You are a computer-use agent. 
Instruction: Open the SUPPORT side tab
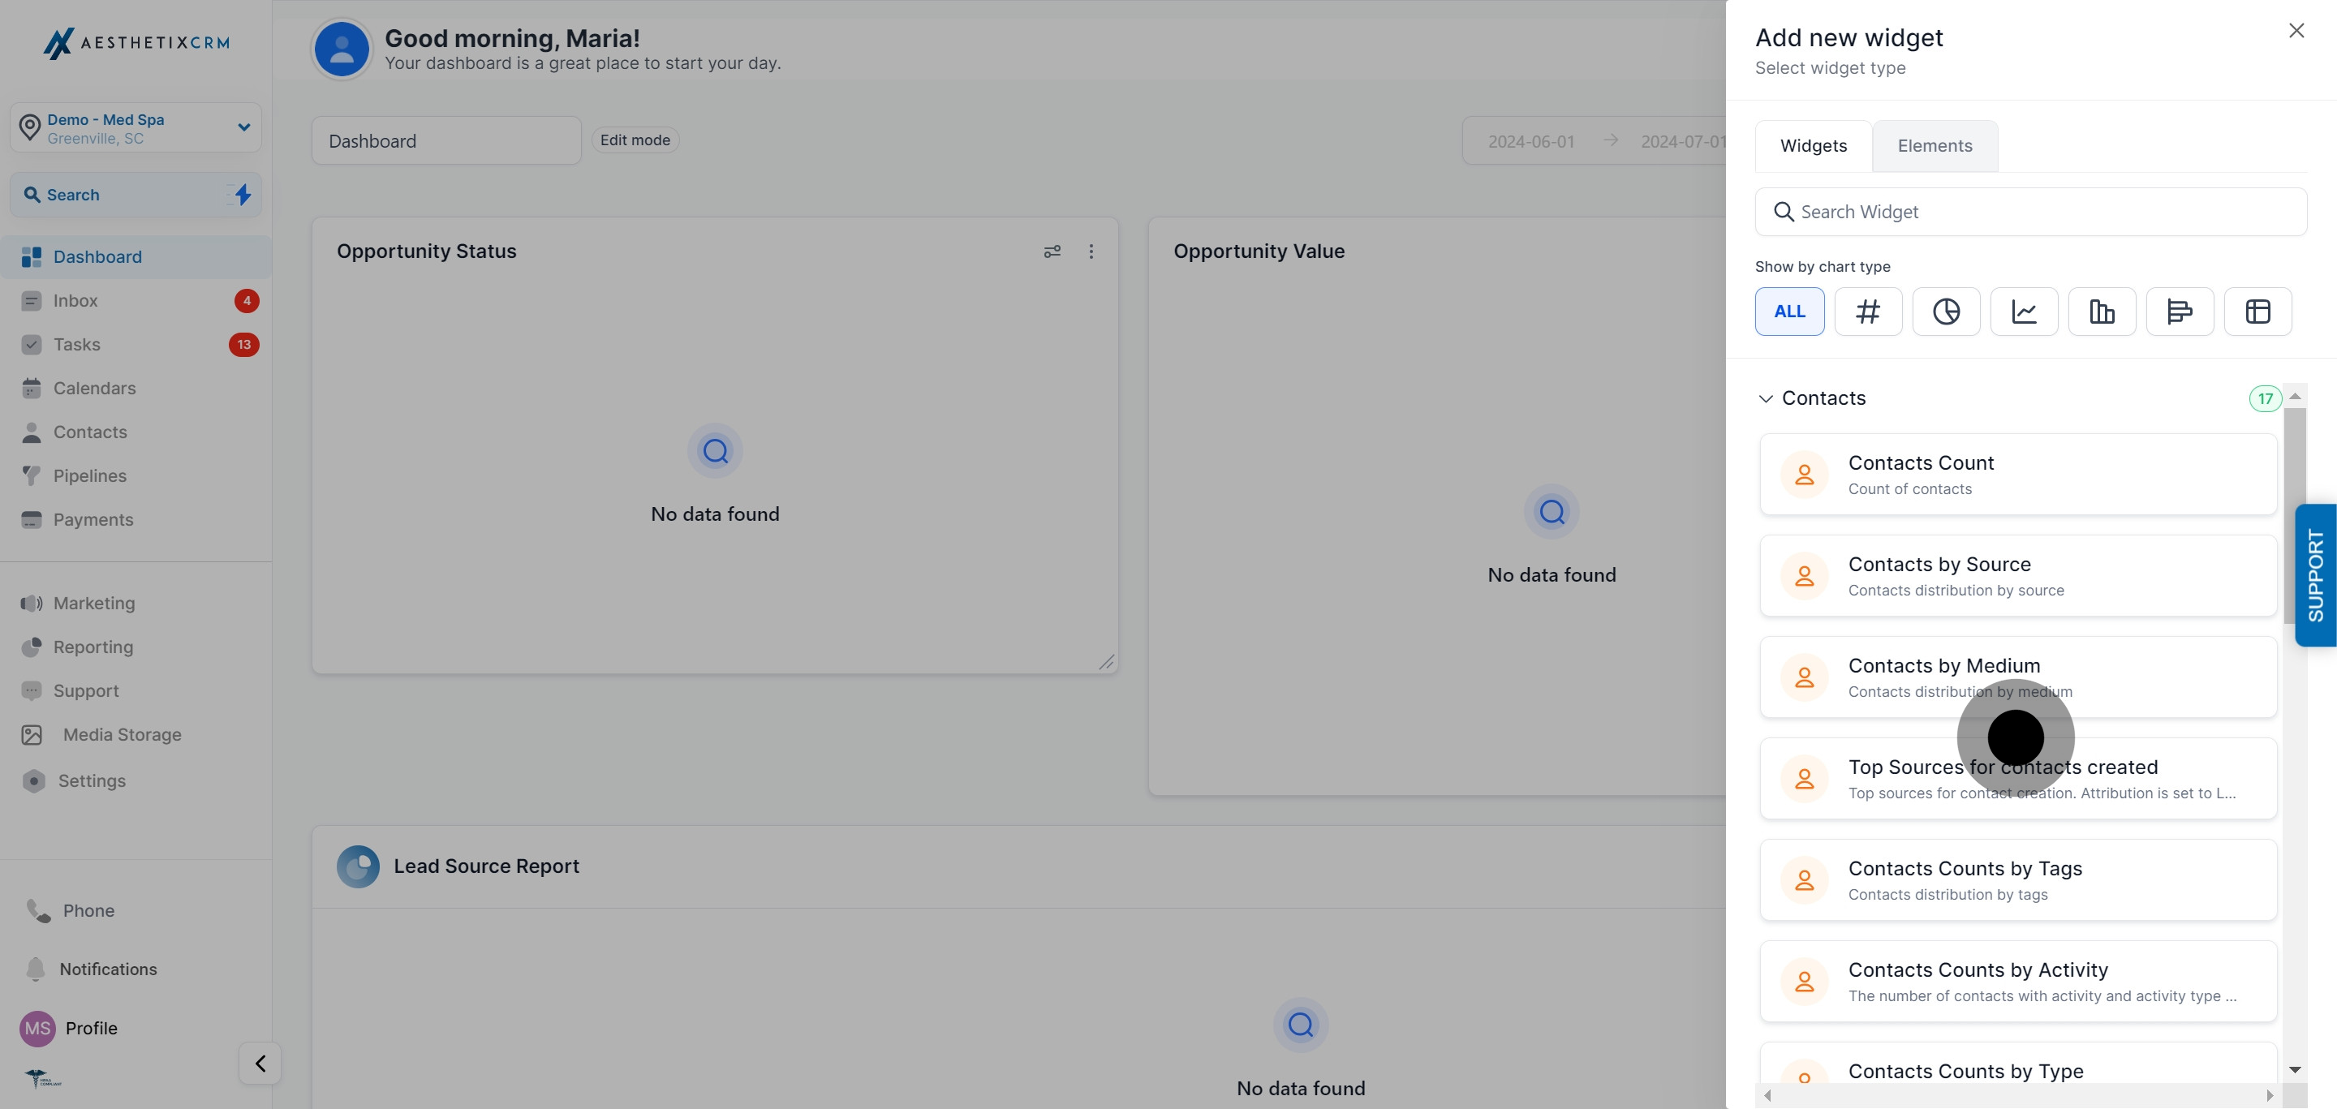click(2315, 575)
